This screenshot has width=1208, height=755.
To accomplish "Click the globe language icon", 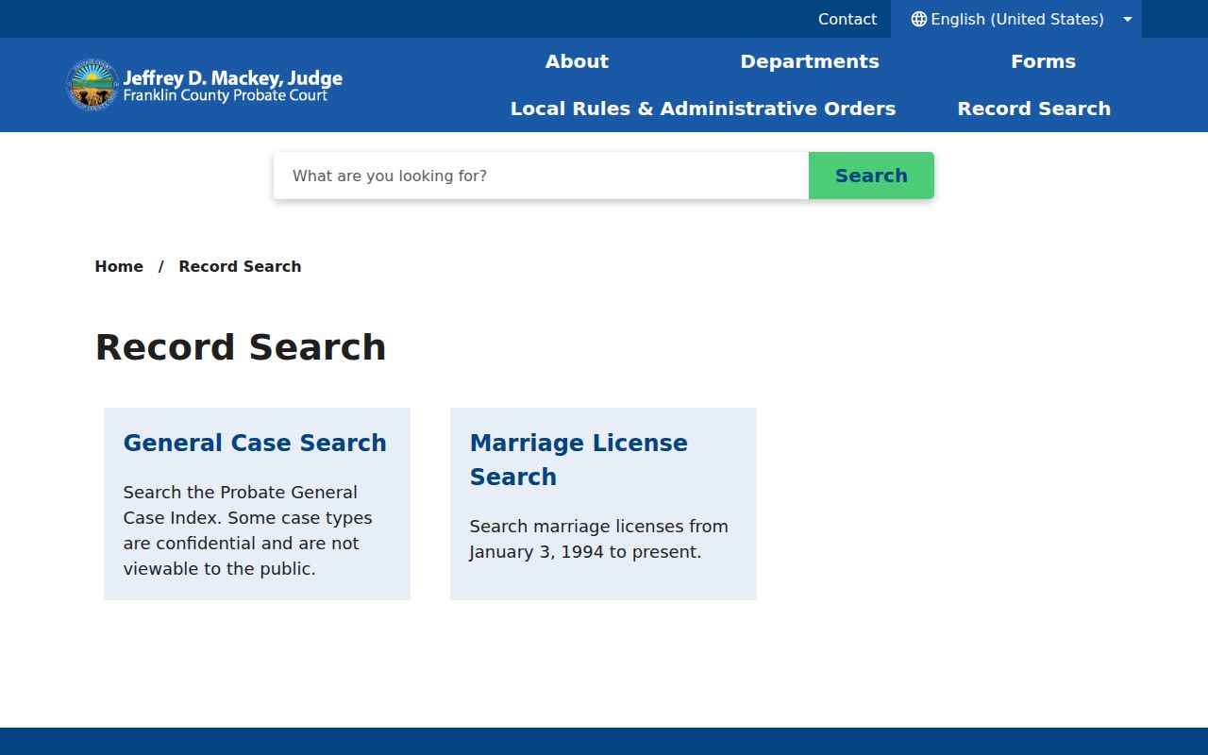I will tap(918, 19).
